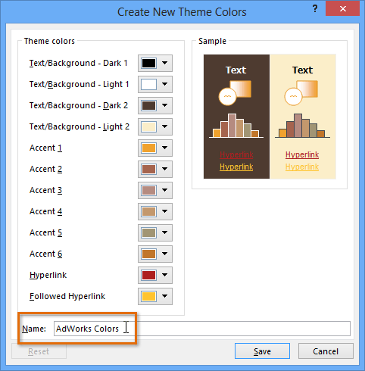
Task: Open Text/Background Light 1 color dropdown arrow
Action: tap(165, 84)
